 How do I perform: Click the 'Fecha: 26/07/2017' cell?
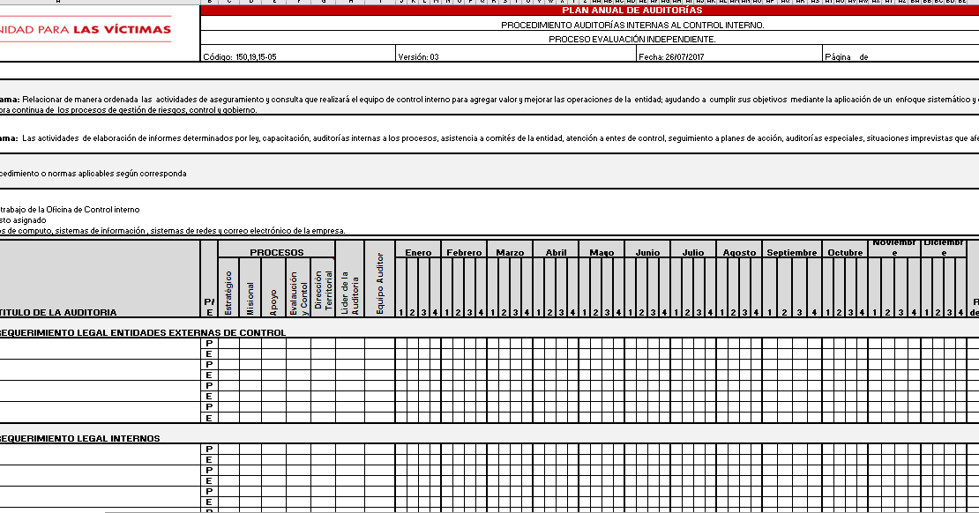pyautogui.click(x=729, y=55)
